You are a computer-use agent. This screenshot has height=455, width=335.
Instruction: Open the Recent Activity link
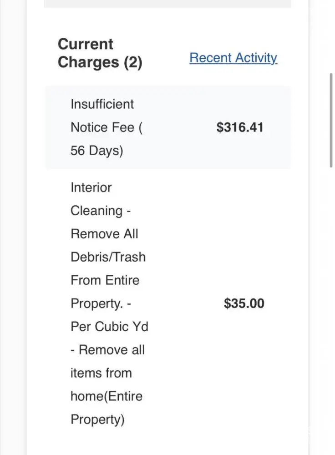click(x=233, y=58)
